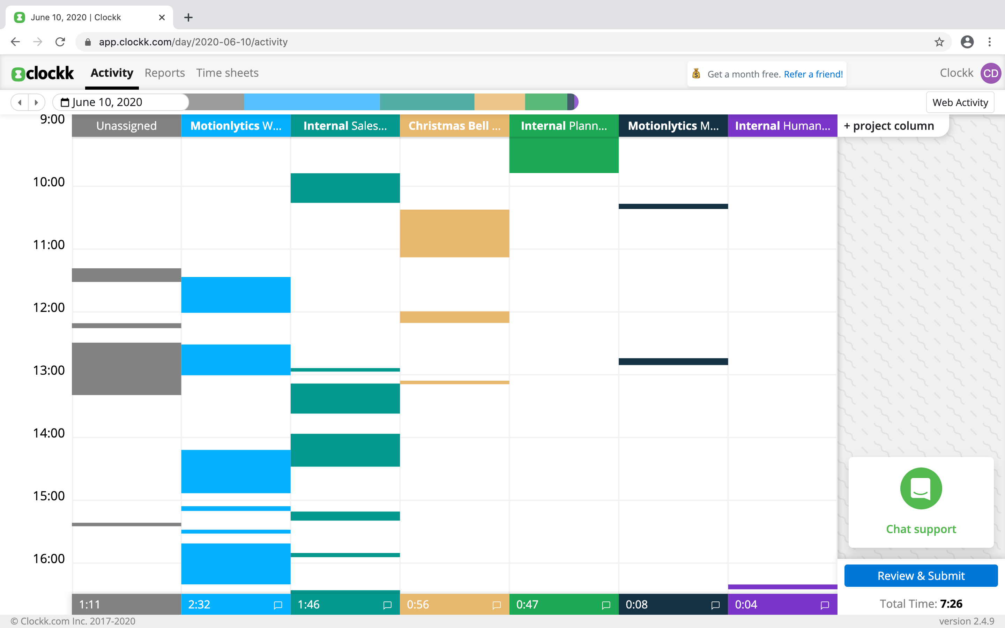Select purple Internal Human block after 16:00
The width and height of the screenshot is (1005, 628).
782,587
